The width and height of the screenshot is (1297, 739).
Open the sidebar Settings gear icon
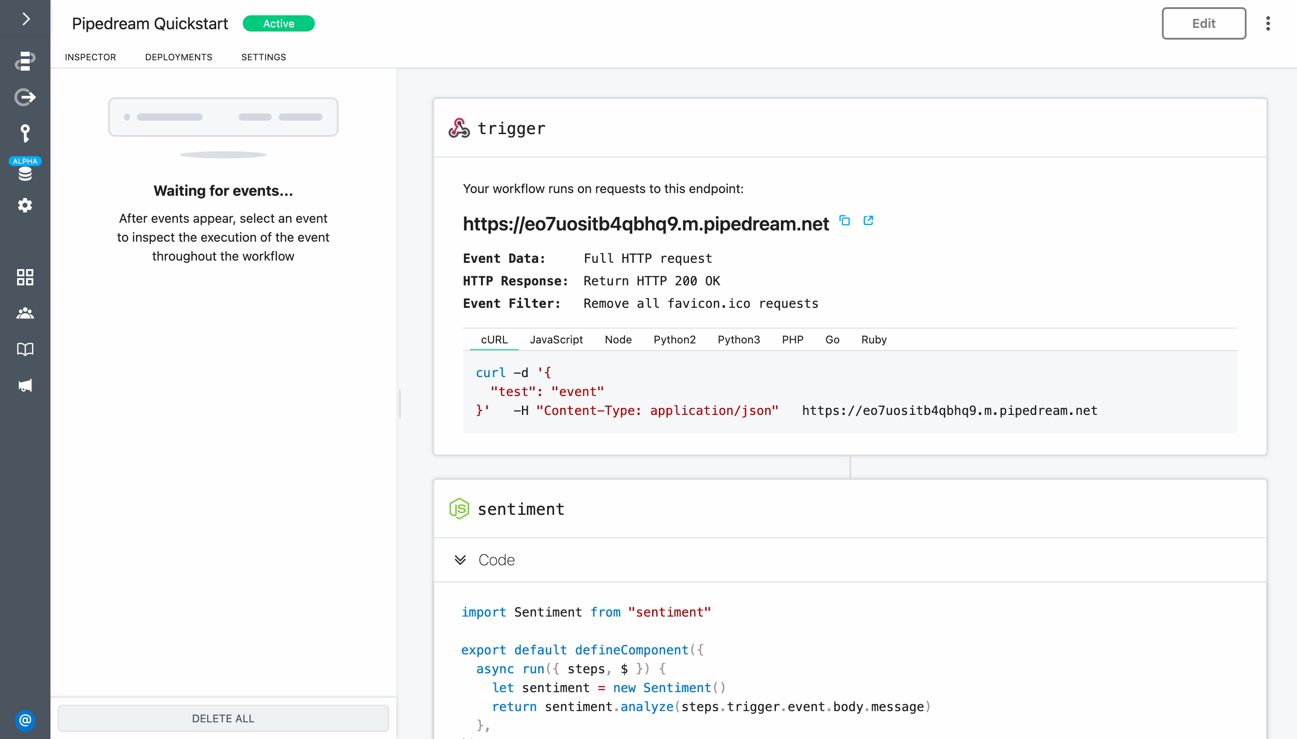point(25,206)
